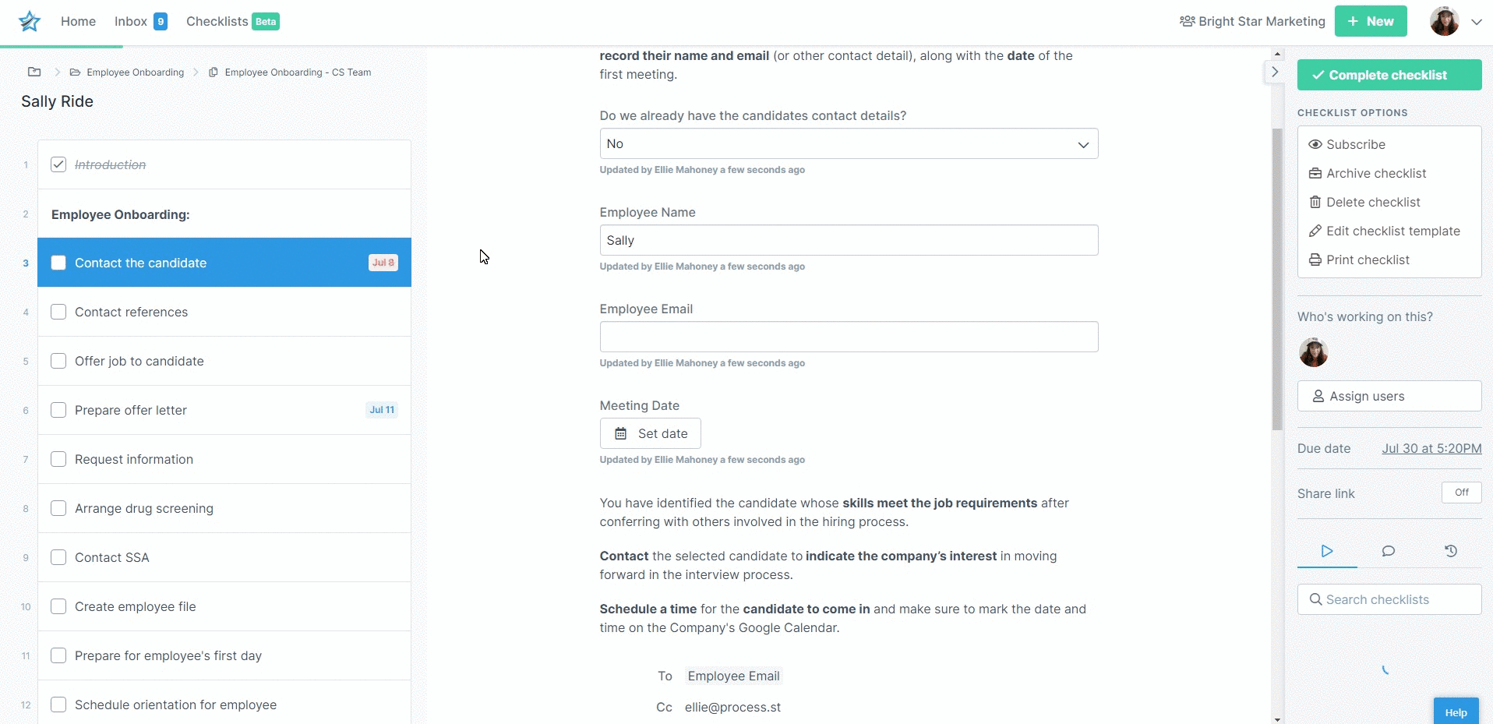Click the Process Street star logo

point(30,21)
